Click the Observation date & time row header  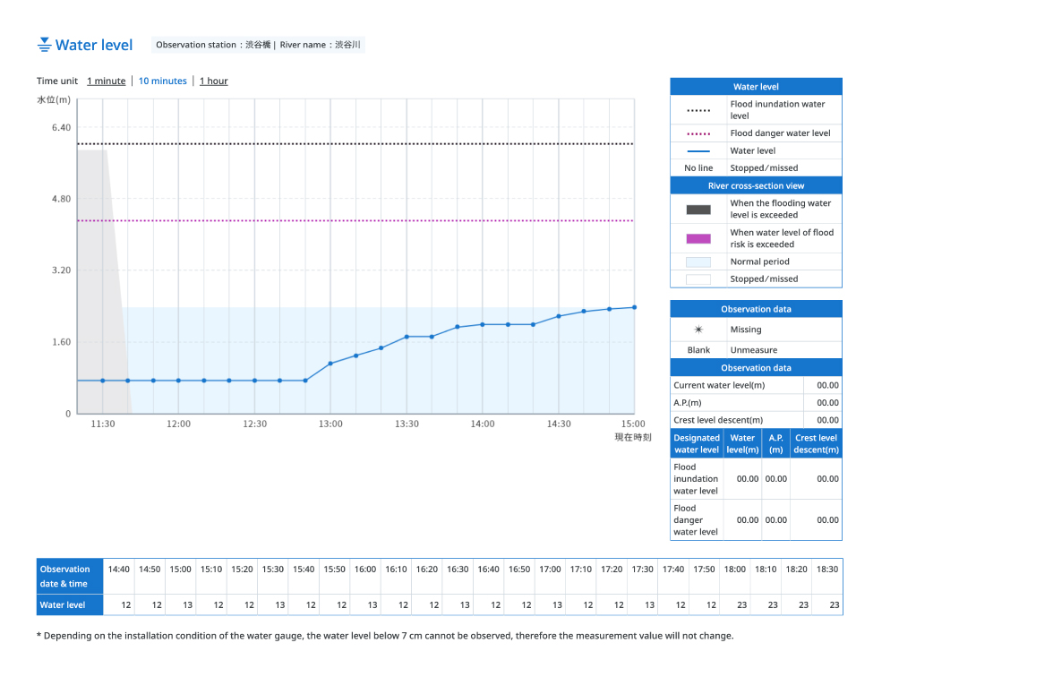click(x=70, y=577)
